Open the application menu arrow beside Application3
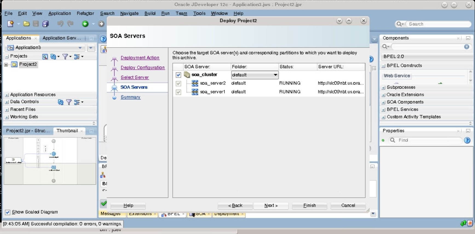 click(91, 48)
